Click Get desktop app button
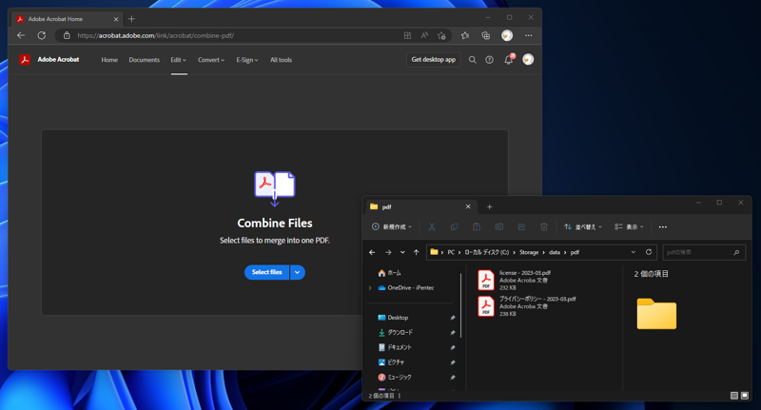 coord(433,60)
